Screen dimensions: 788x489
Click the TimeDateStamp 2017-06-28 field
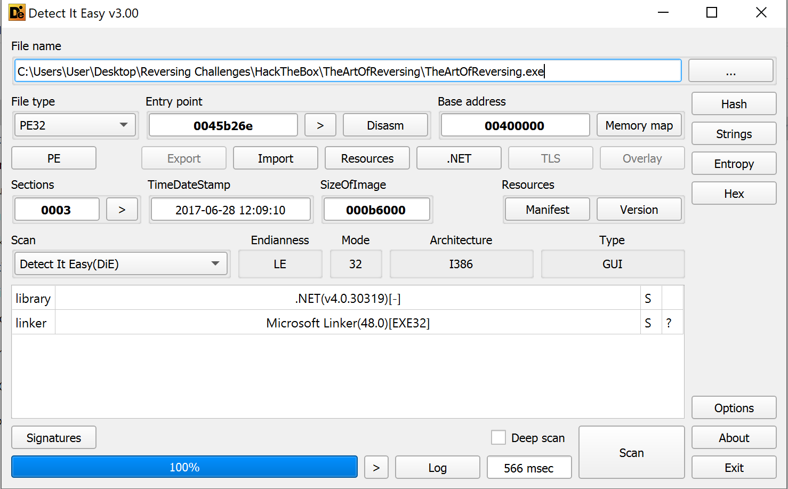click(230, 209)
